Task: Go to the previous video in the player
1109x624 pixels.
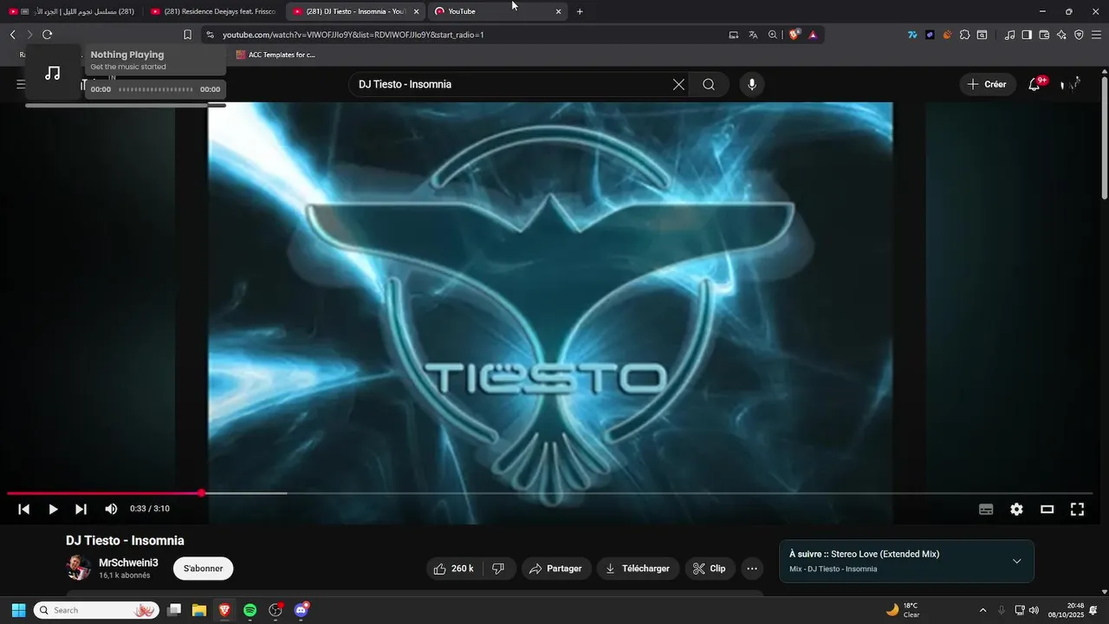Action: click(x=24, y=510)
